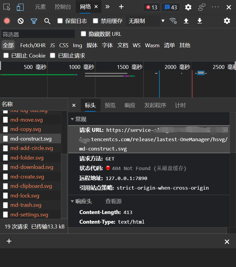236x267 pixels.
Task: Switch to 发起程序 details tab
Action: click(155, 105)
